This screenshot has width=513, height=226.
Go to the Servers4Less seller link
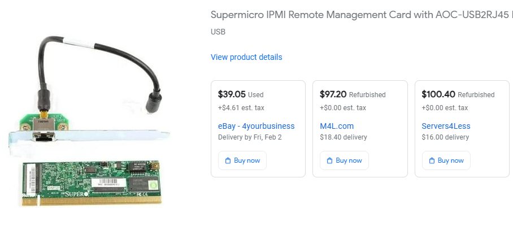pyautogui.click(x=446, y=126)
